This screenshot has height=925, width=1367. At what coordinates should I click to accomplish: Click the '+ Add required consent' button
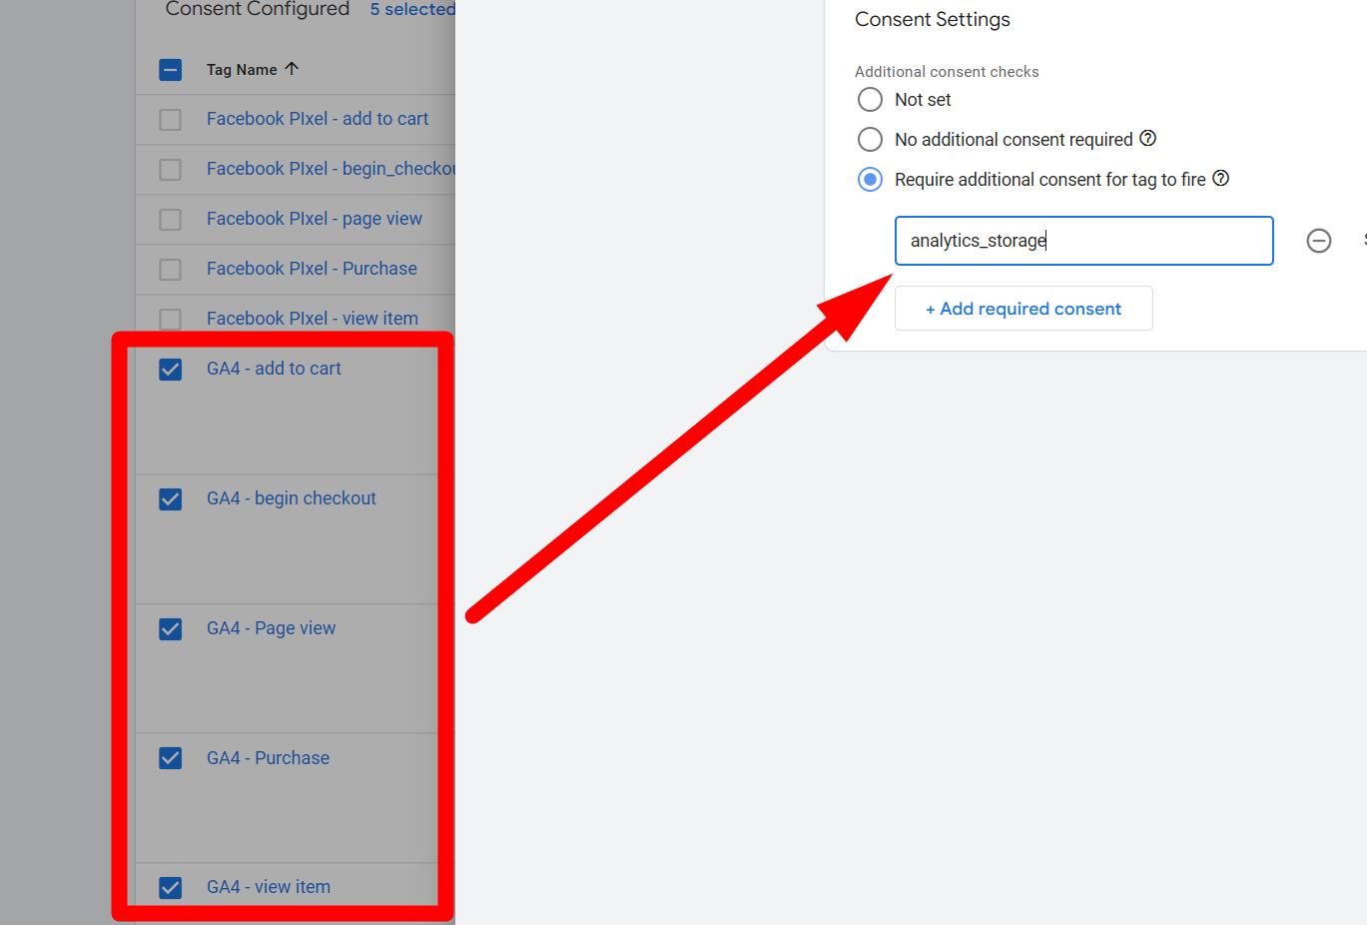[x=1024, y=309]
